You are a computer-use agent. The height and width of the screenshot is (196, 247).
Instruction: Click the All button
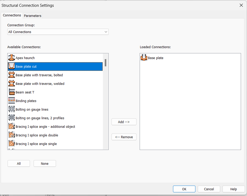click(19, 163)
